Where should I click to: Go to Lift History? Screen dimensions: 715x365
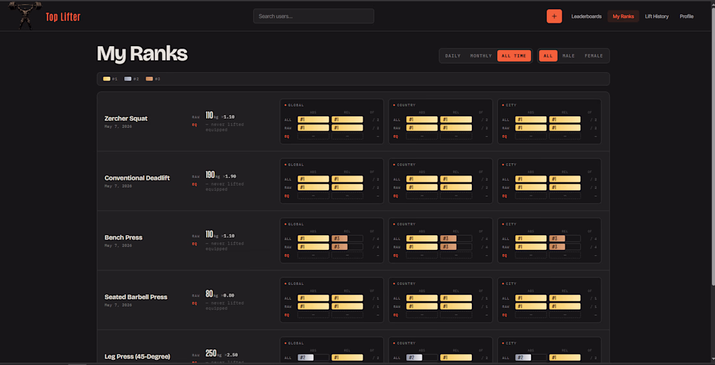[x=656, y=16]
